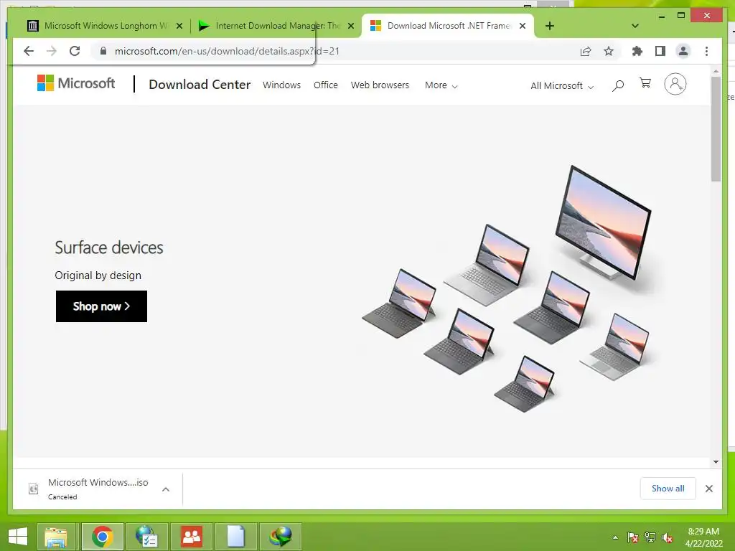Close the downloads bar
This screenshot has width=735, height=551.
[708, 489]
